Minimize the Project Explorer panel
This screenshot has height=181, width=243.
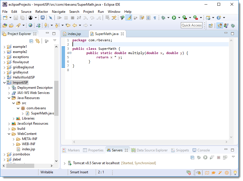(x=47, y=33)
